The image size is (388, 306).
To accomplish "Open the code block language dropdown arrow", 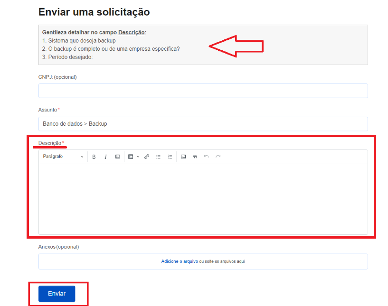I will click(x=138, y=157).
